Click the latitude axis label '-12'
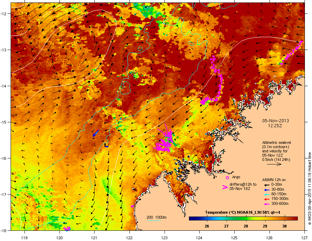This screenshot has width=312, height=241. click(4, 14)
